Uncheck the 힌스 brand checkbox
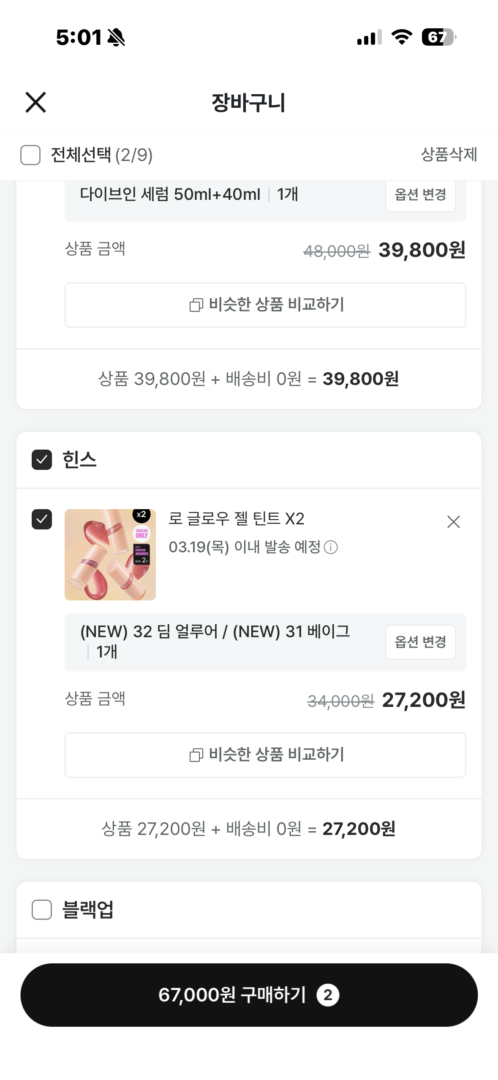This screenshot has width=498, height=1080. (42, 460)
